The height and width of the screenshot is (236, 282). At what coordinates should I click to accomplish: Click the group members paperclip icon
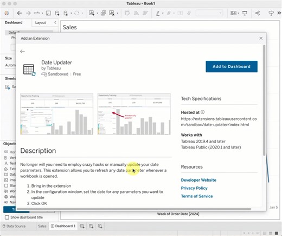[x=169, y=13]
